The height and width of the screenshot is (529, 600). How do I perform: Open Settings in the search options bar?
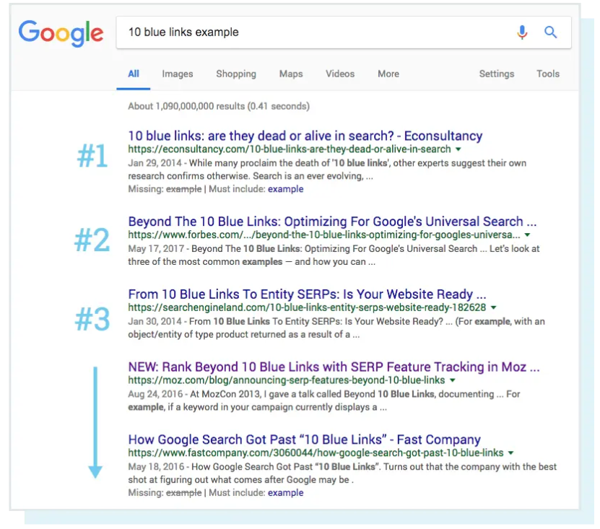497,74
